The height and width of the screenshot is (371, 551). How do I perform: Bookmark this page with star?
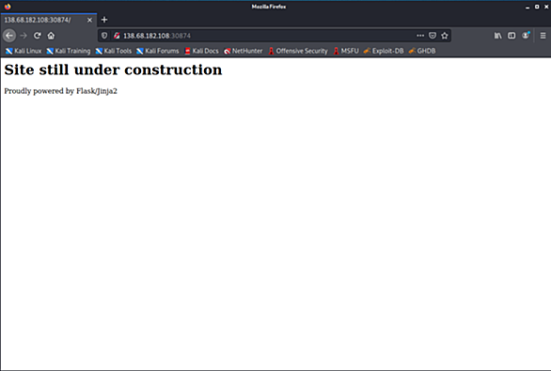tap(445, 36)
